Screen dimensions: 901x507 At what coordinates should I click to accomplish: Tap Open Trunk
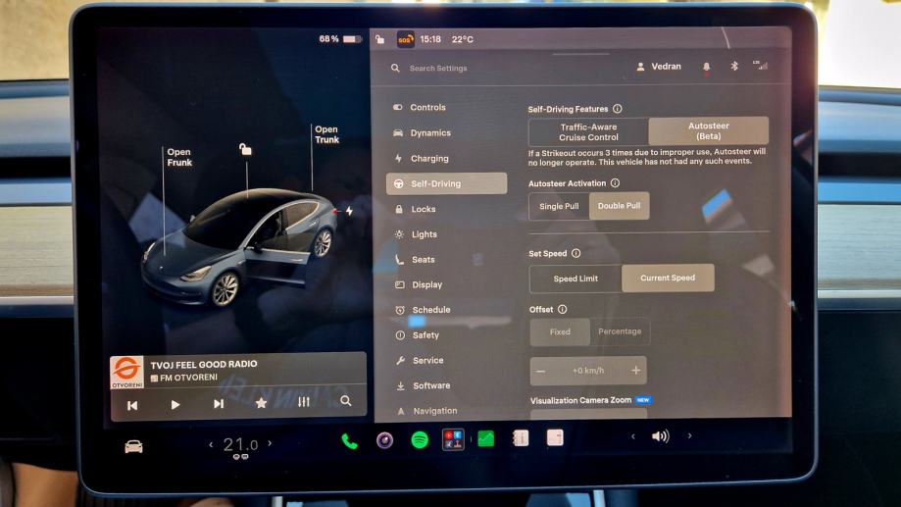click(x=326, y=134)
